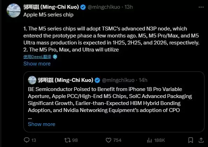Bookmark this tweet

tap(191, 140)
